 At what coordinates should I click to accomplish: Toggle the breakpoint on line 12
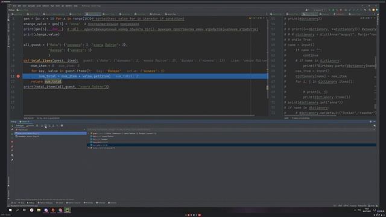tap(18, 77)
